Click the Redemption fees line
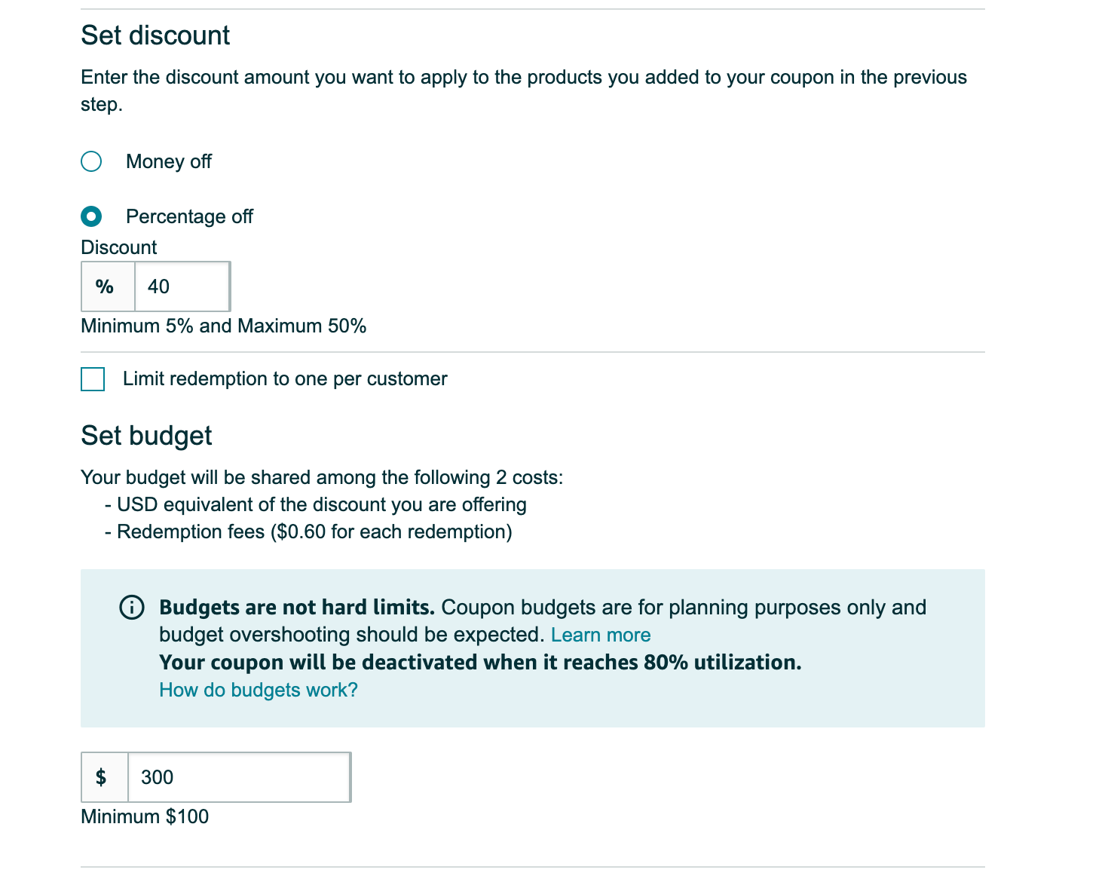This screenshot has height=879, width=1111. tap(309, 531)
